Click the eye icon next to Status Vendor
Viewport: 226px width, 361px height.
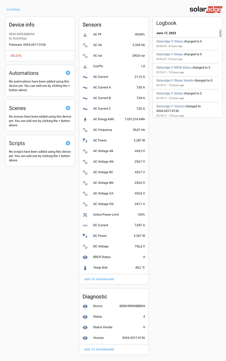pyautogui.click(x=85, y=327)
